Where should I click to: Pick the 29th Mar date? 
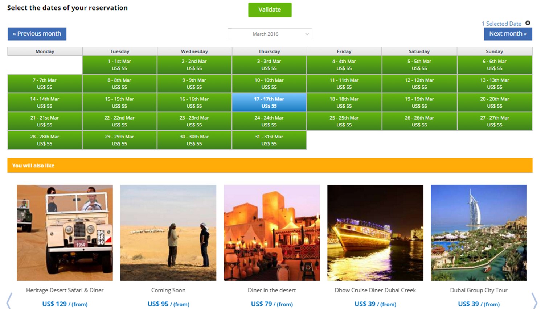click(x=119, y=140)
